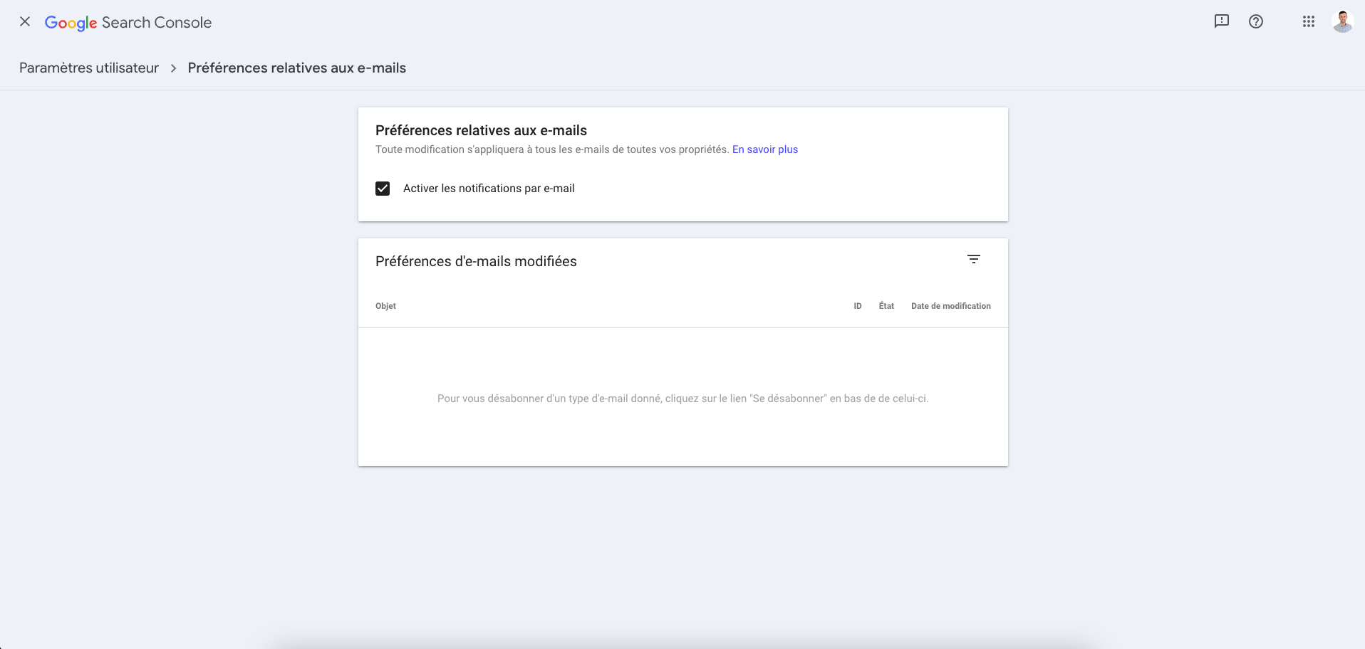This screenshot has height=649, width=1365.
Task: Select 'Préférences relatives aux e-mails' breadcrumb
Action: point(296,68)
